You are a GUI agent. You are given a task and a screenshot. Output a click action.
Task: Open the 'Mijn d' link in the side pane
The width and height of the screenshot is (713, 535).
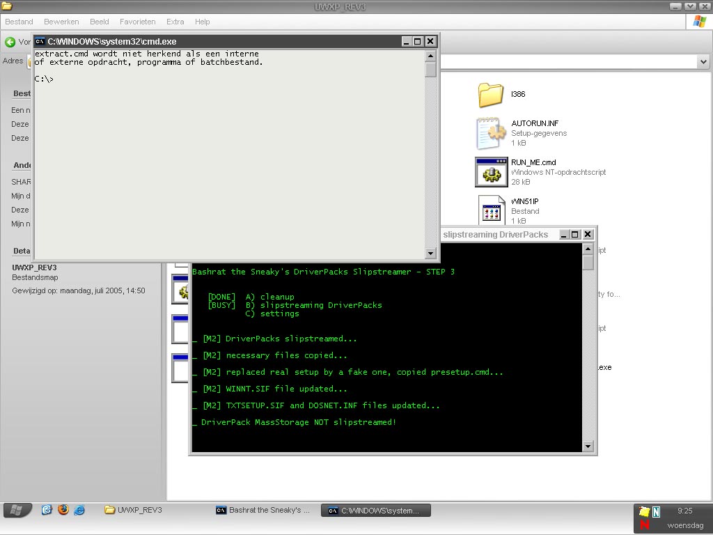pyautogui.click(x=20, y=196)
